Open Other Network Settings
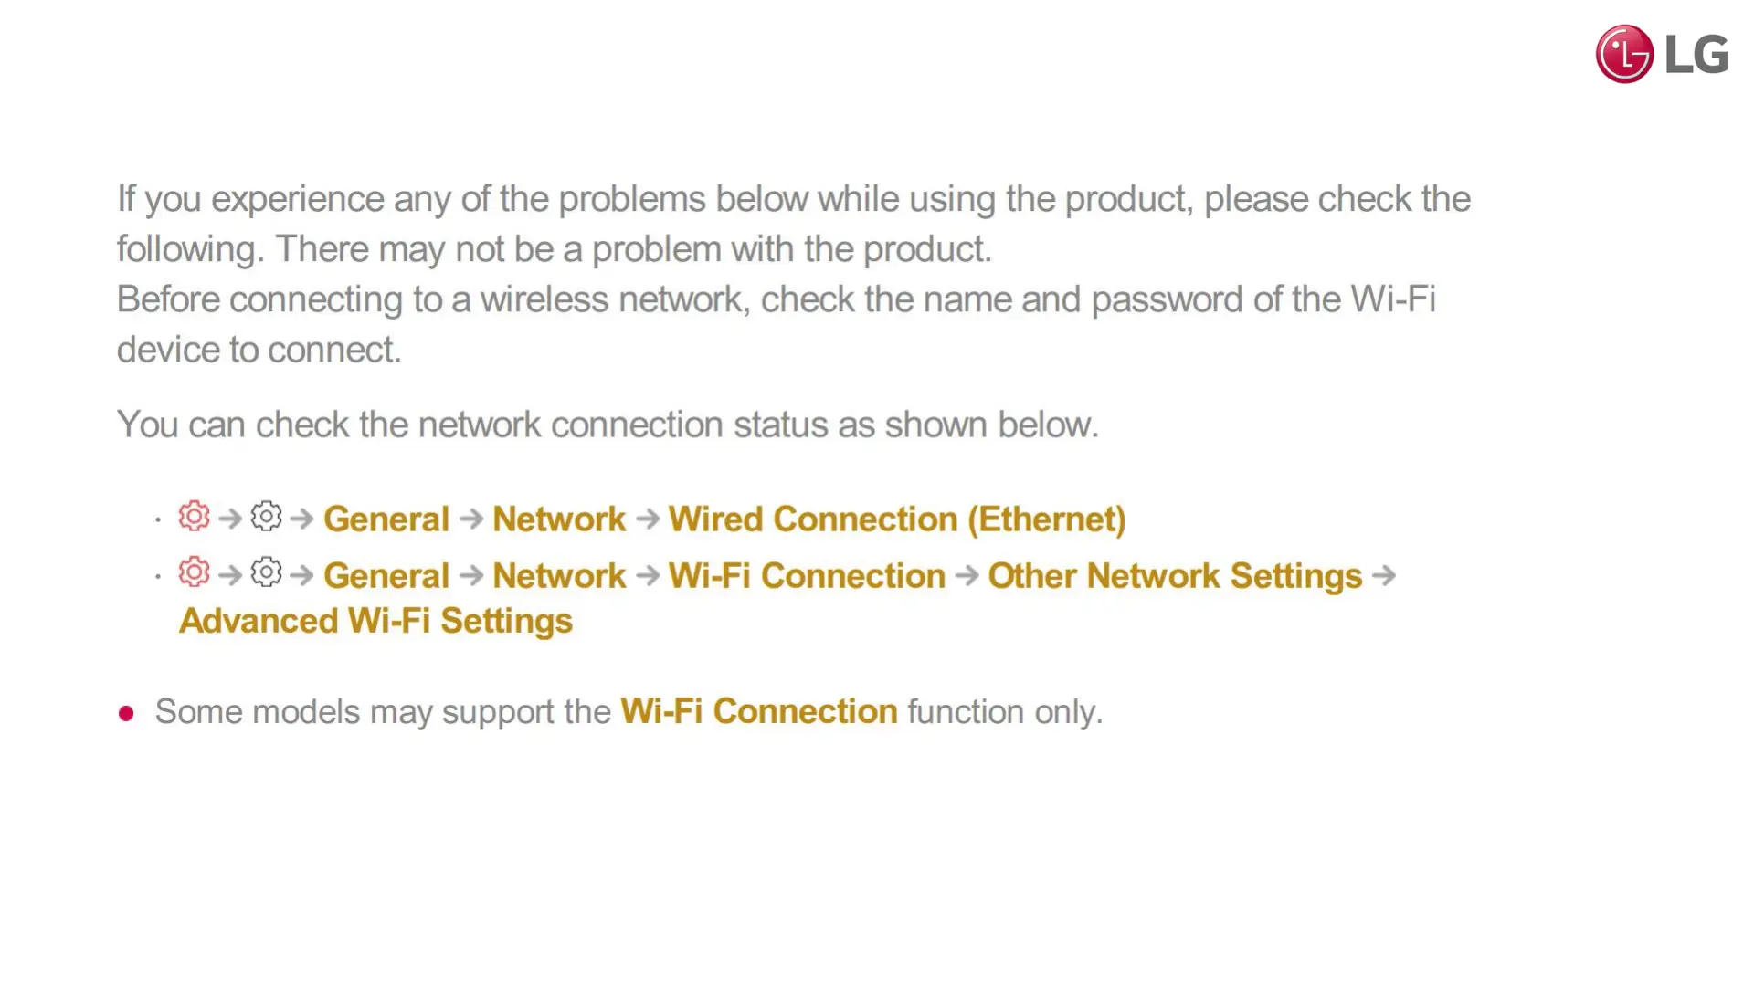Viewport: 1754px width, 986px height. tap(1175, 575)
